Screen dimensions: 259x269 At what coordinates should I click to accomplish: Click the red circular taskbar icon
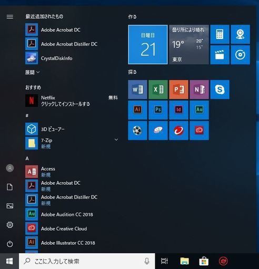[x=223, y=261]
